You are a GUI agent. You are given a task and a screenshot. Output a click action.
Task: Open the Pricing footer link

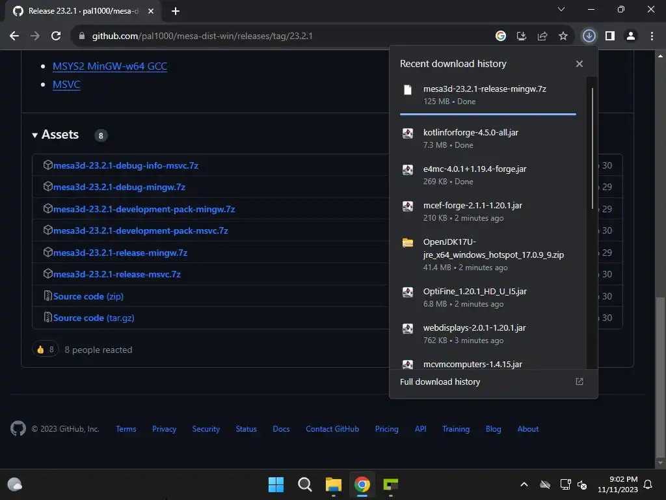(386, 429)
